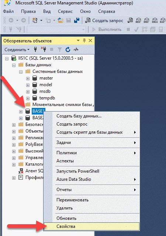Choose Аспекты in the context menu
The width and height of the screenshot is (166, 236).
click(x=91, y=161)
